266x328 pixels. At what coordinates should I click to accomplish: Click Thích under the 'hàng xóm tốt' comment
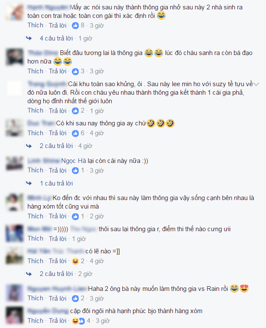(35, 216)
